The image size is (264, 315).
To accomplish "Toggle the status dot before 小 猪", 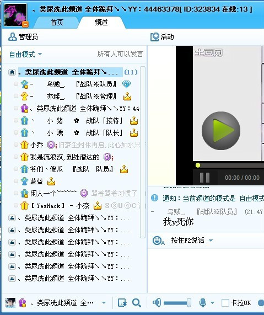I will point(16,120).
